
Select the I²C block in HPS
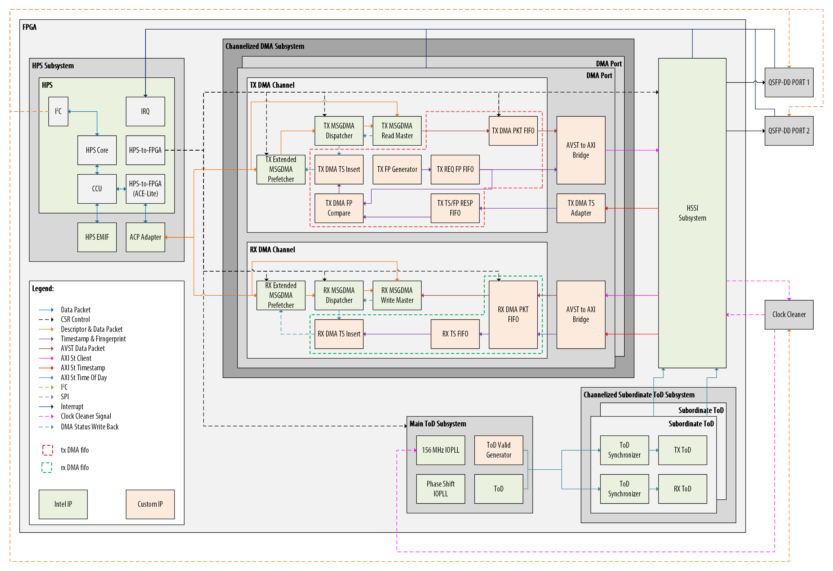point(58,112)
